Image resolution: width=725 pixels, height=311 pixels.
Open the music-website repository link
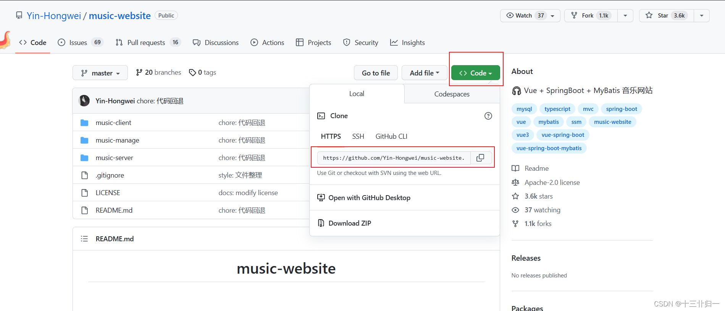click(119, 16)
